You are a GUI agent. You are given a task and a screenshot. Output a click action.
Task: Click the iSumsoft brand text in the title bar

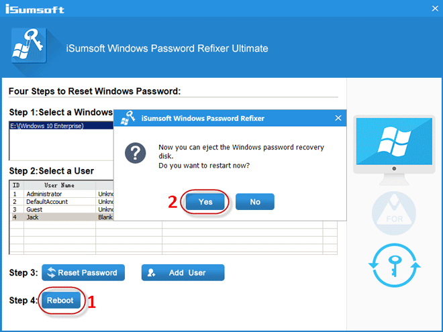35,9
